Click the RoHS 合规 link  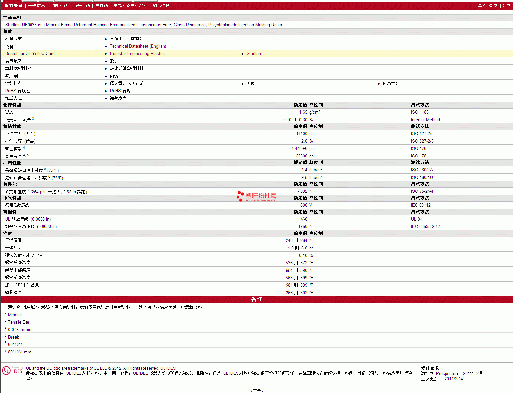coord(120,91)
